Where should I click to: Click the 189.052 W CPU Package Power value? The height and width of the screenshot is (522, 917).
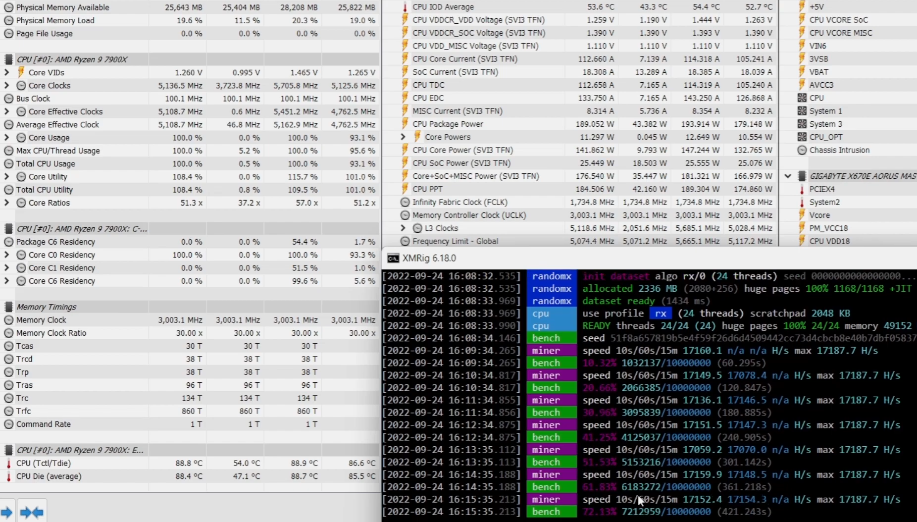point(595,124)
